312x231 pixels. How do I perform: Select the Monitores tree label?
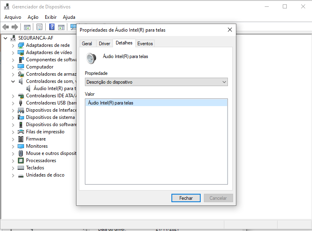37,146
